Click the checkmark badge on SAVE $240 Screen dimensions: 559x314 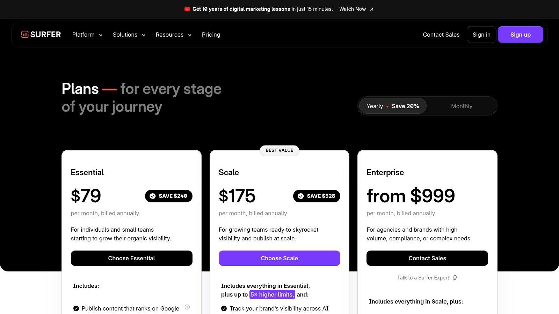point(153,196)
